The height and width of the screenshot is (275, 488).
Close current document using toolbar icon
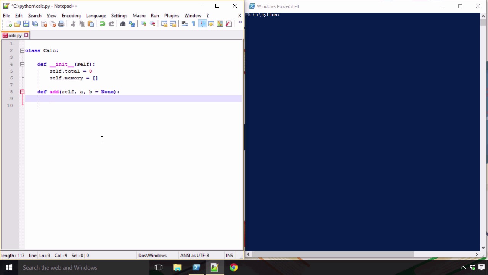(x=44, y=24)
